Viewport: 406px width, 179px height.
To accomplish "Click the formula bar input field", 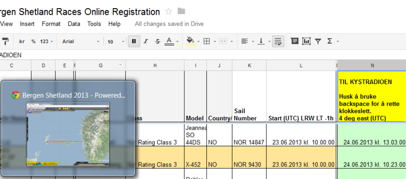I will (203, 55).
